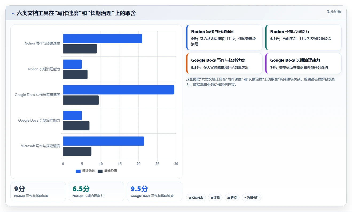Image resolution: width=352 pixels, height=212 pixels.
Task: Click the dark bar for Microsoft 写作与搭建速度
Action: coord(77,151)
